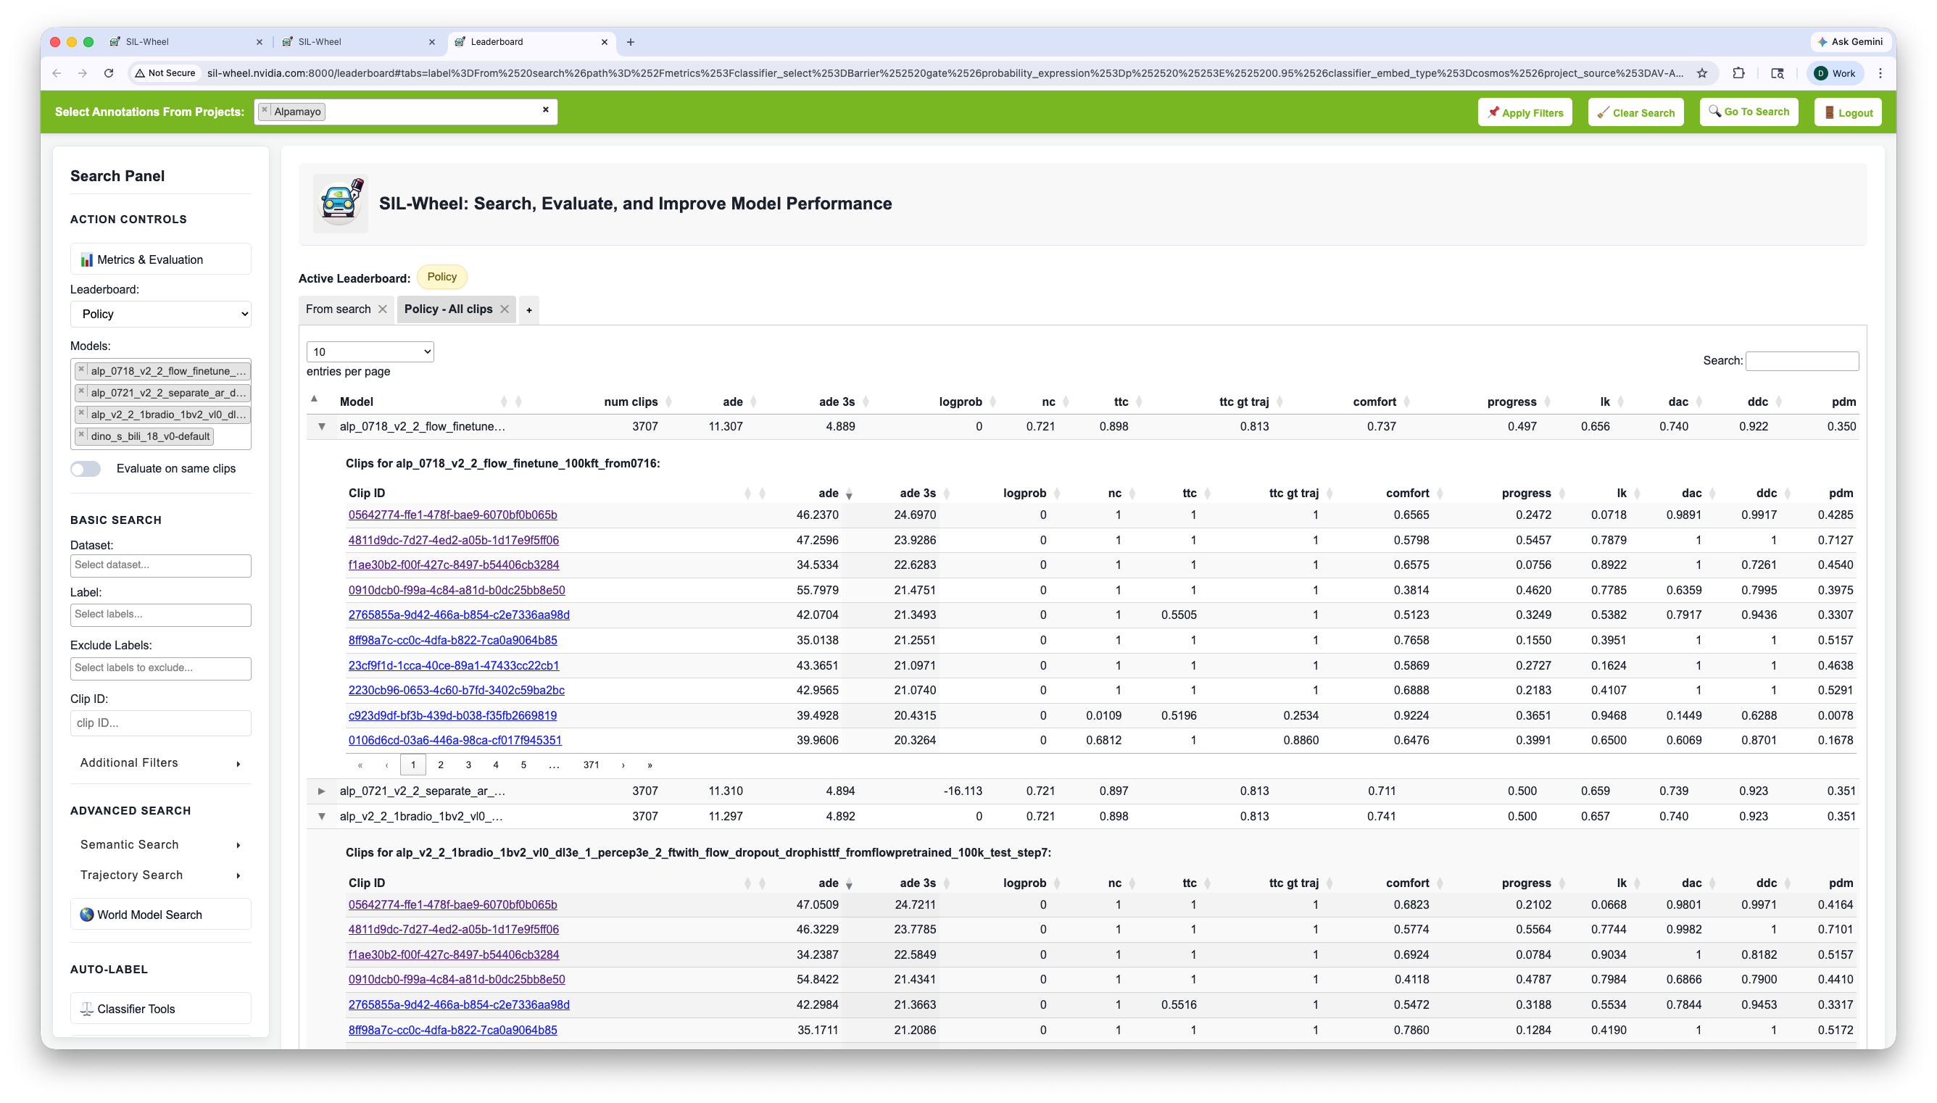1937x1103 pixels.
Task: Focus the Clip ID input field
Action: [x=161, y=723]
